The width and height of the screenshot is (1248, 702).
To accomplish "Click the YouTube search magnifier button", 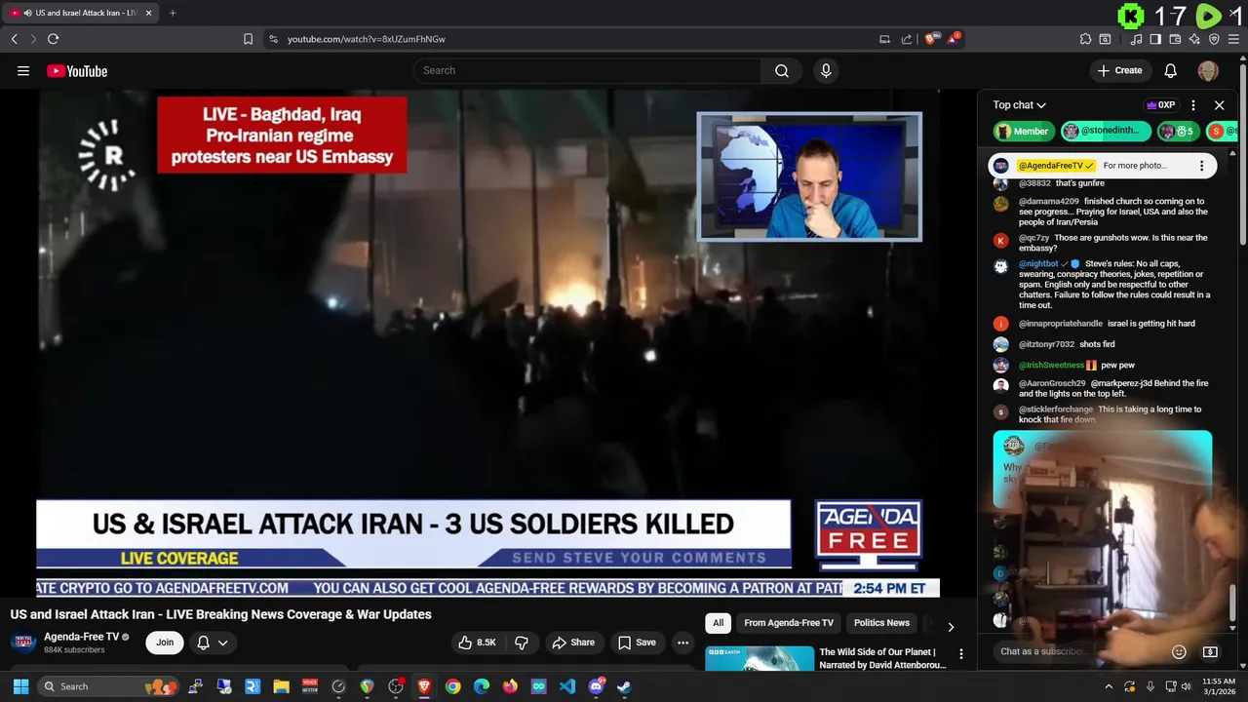I will pyautogui.click(x=782, y=70).
